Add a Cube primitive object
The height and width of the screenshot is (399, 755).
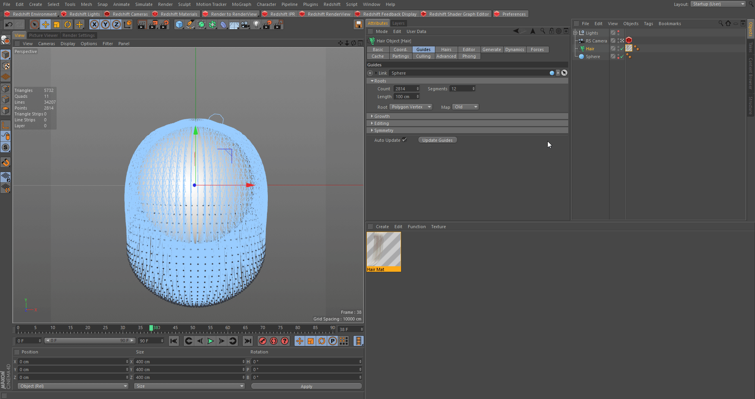tap(179, 25)
